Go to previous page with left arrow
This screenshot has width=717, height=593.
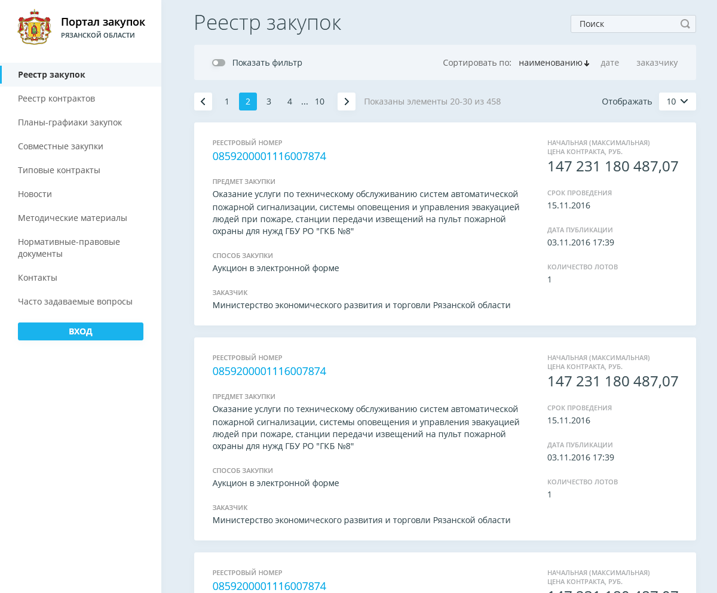coord(203,102)
